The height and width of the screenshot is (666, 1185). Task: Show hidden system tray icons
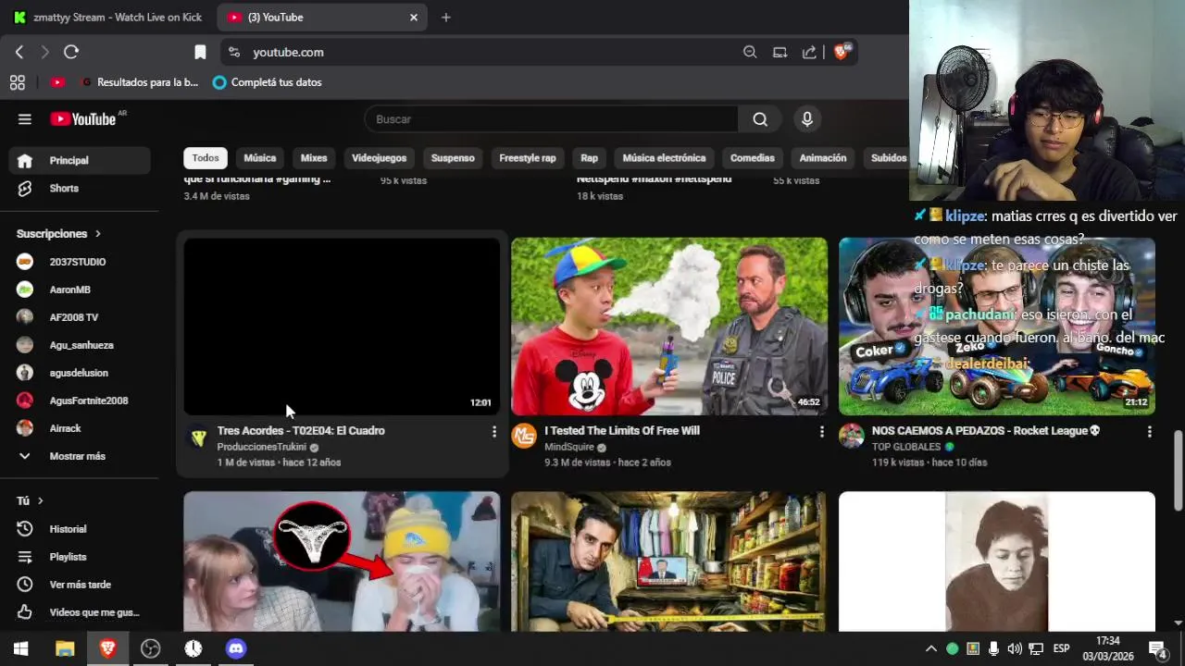(930, 648)
